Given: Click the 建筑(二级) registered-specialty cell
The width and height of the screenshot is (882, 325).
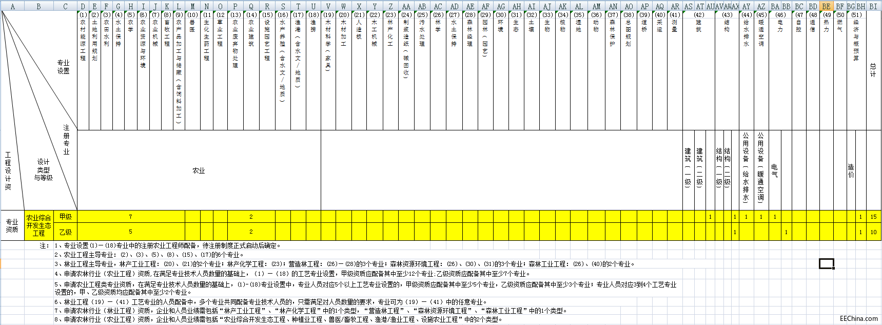Looking at the screenshot, I should pyautogui.click(x=700, y=170).
